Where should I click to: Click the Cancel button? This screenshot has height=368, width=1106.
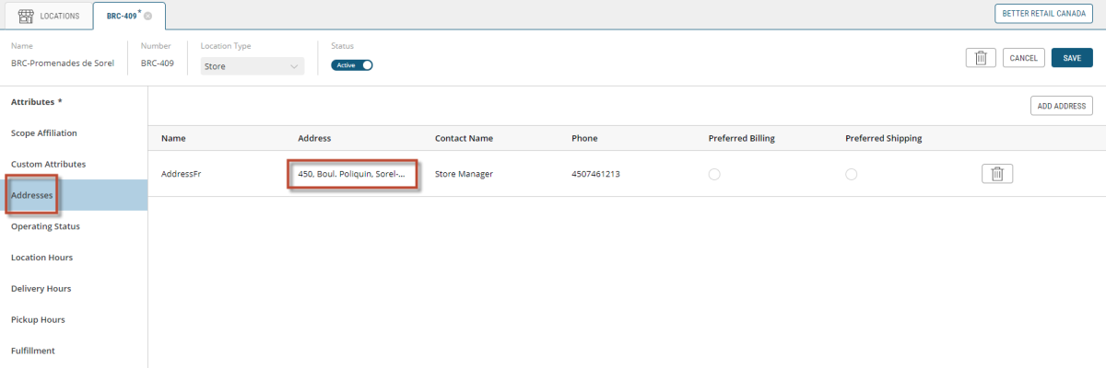(x=1023, y=58)
